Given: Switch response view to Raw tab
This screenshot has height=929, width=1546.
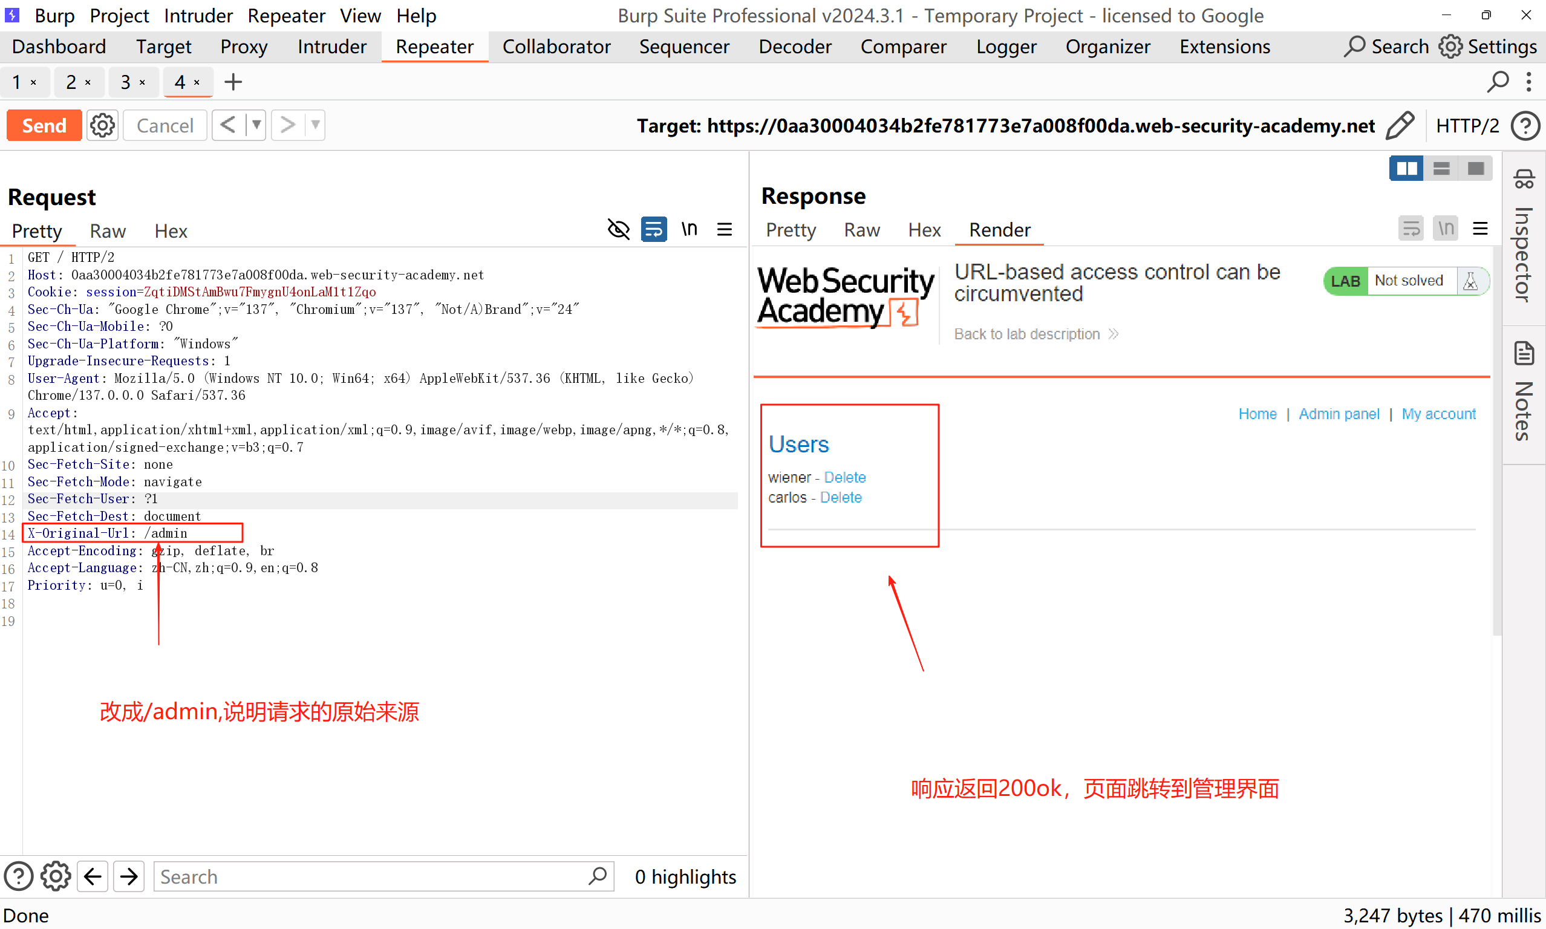Looking at the screenshot, I should (x=861, y=230).
